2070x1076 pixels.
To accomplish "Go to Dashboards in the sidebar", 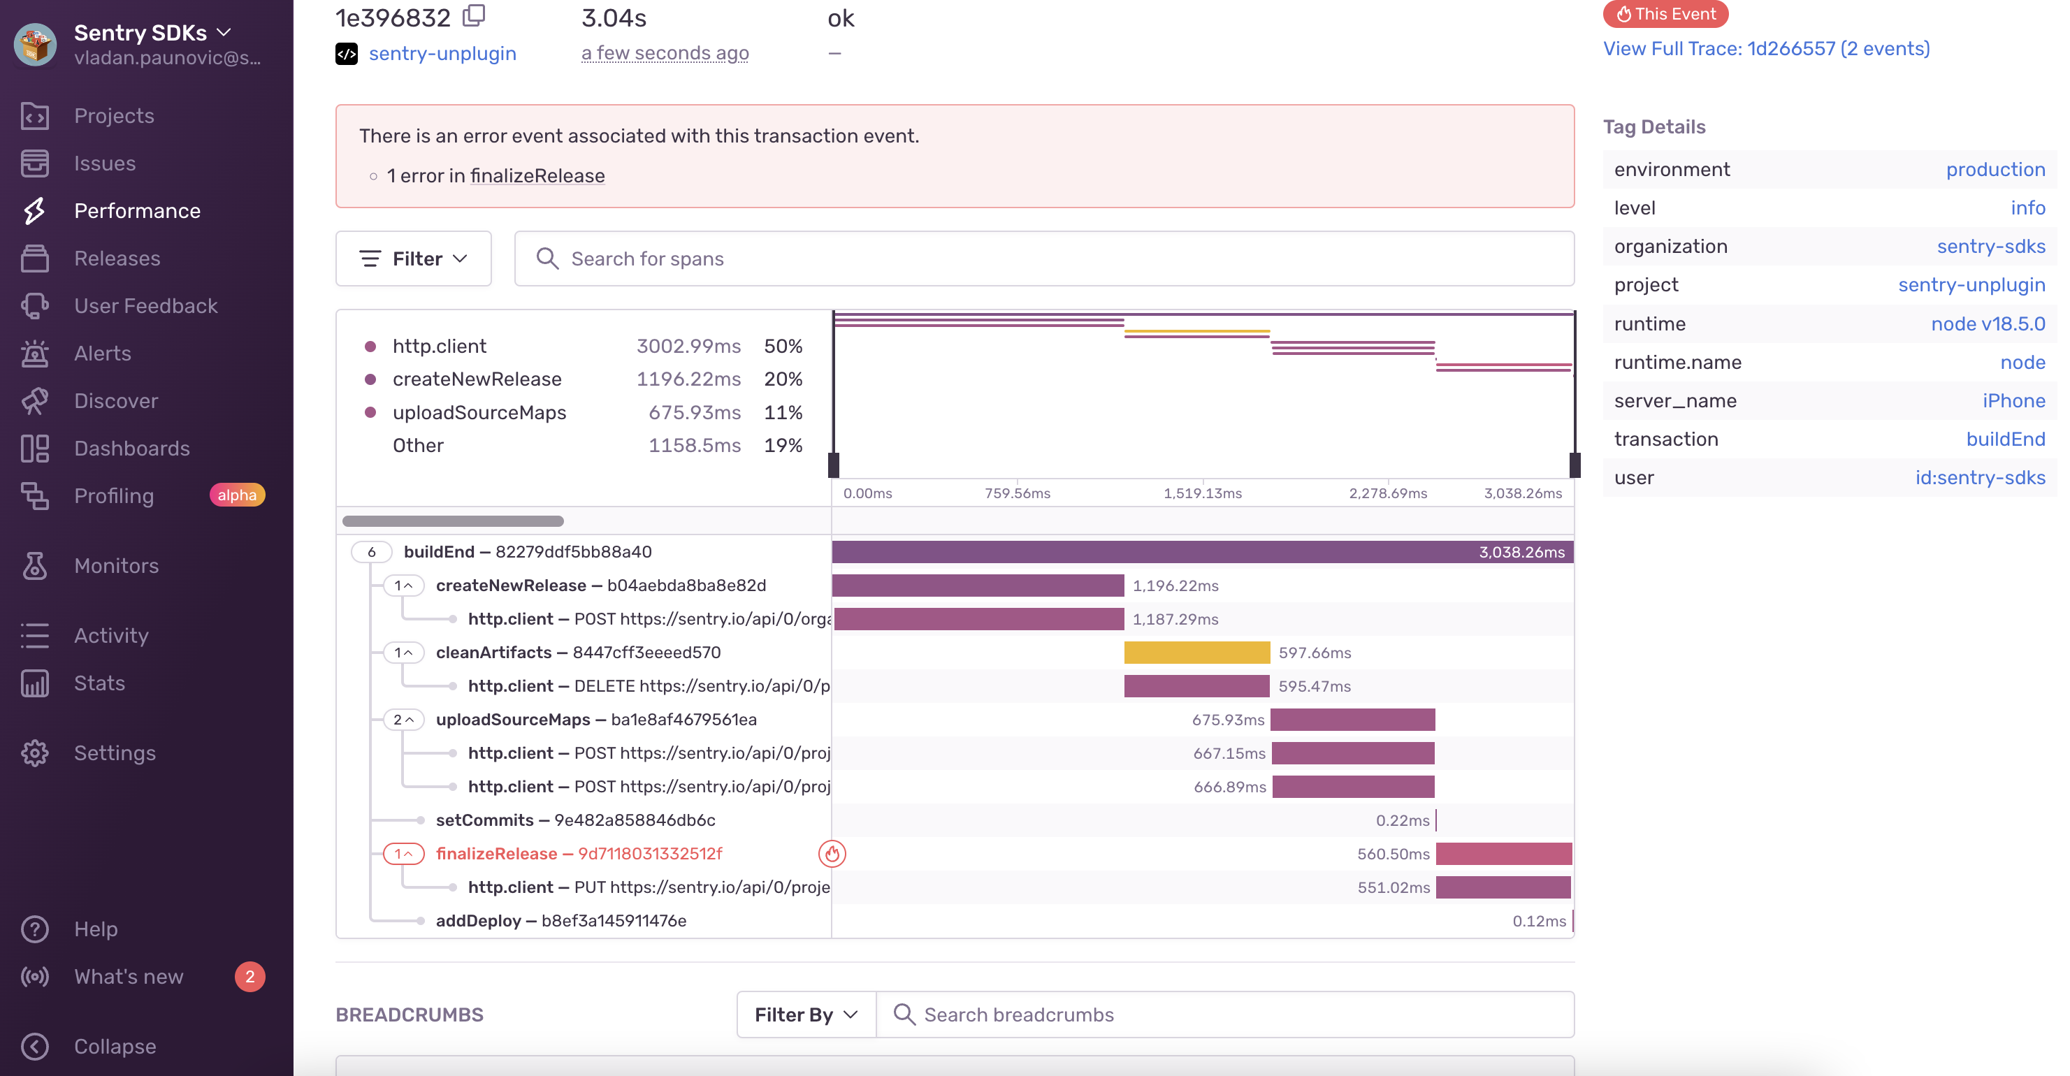I will (132, 449).
